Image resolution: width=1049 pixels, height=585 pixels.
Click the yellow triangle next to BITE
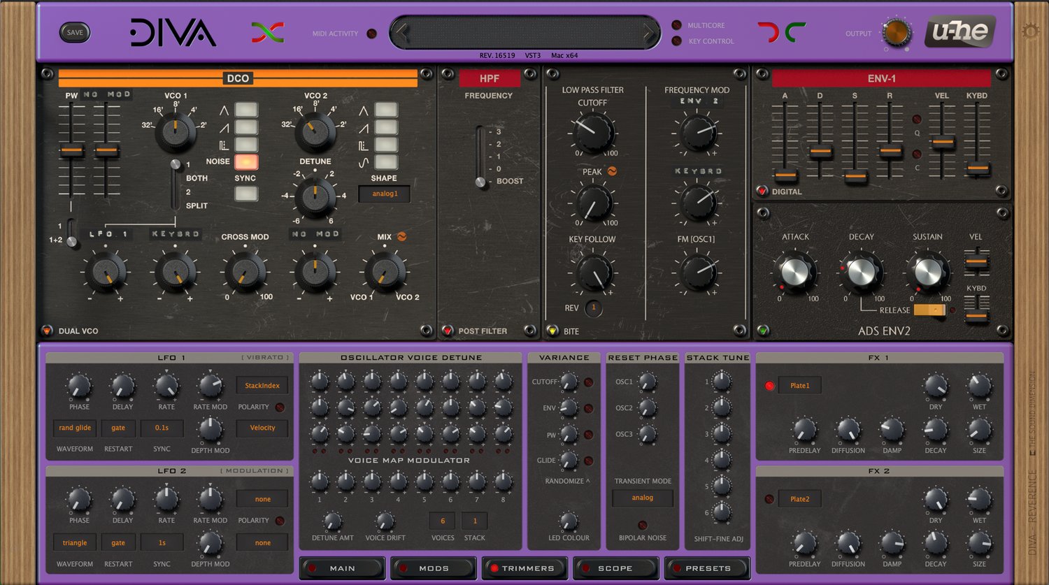(x=552, y=331)
